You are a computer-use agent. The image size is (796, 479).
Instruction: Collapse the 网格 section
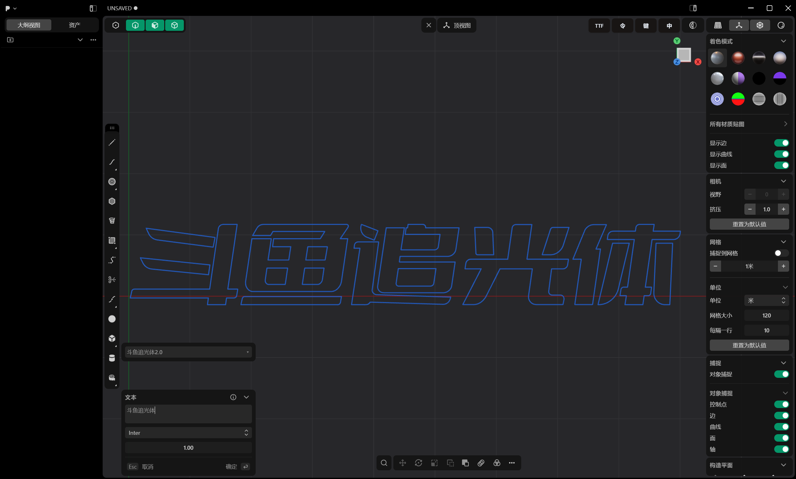784,242
